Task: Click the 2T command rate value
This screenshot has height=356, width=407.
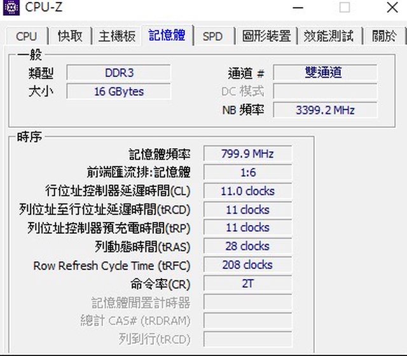Action: pyautogui.click(x=247, y=284)
